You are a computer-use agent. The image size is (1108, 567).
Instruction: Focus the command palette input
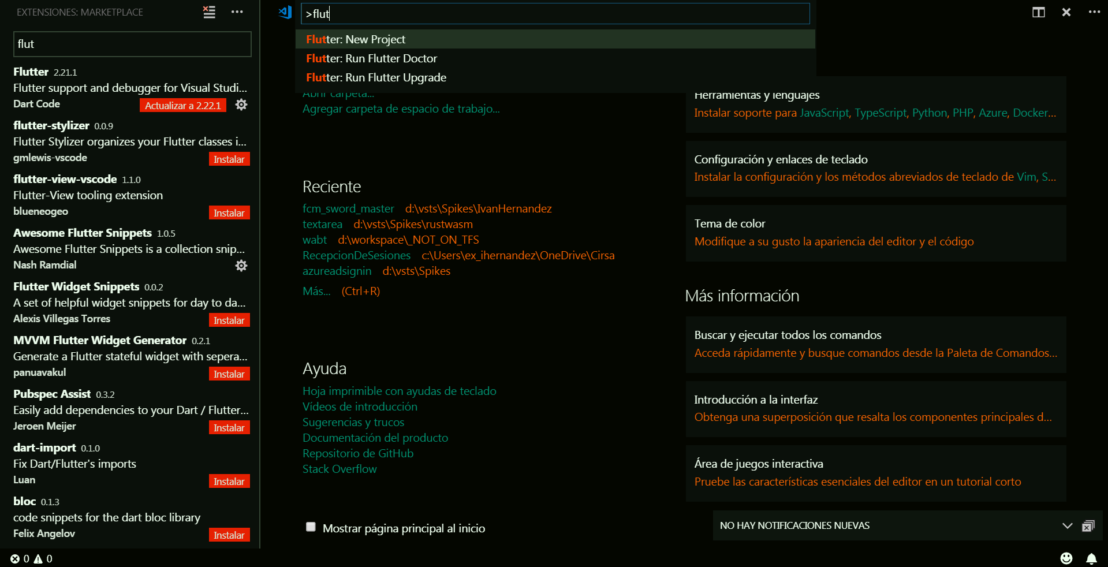point(555,14)
